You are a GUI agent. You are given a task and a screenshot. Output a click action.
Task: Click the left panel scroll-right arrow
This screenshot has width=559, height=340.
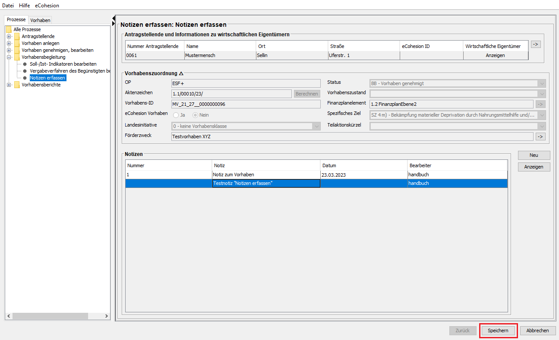tap(107, 316)
